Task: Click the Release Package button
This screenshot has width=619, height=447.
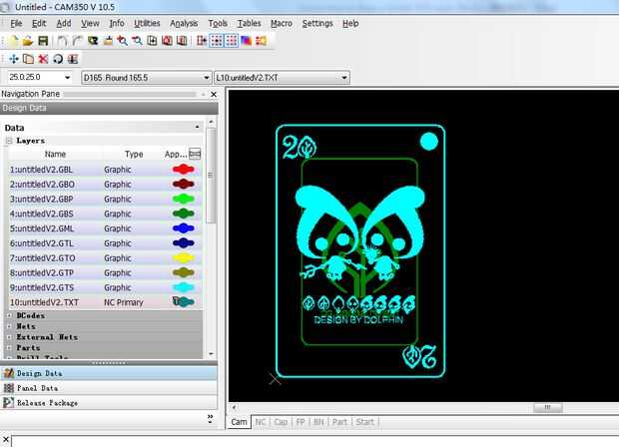Action: tap(109, 403)
